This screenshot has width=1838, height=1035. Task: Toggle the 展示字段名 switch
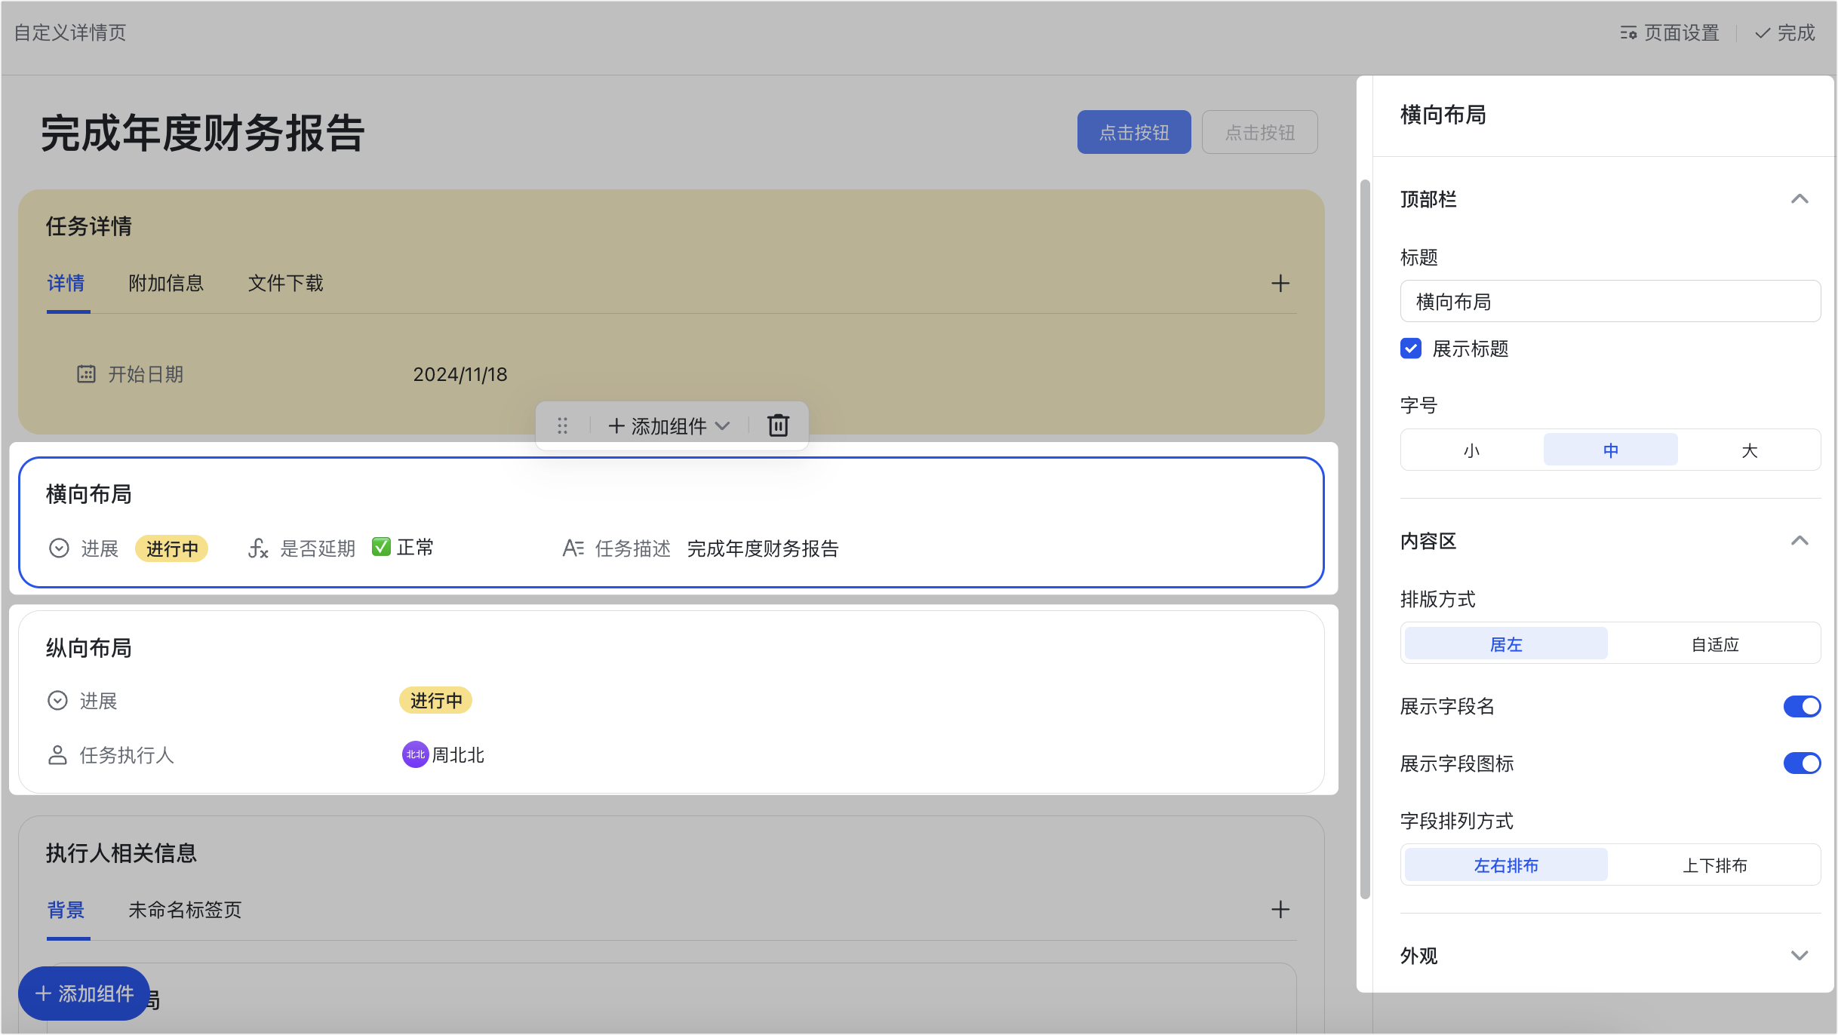pyautogui.click(x=1802, y=707)
